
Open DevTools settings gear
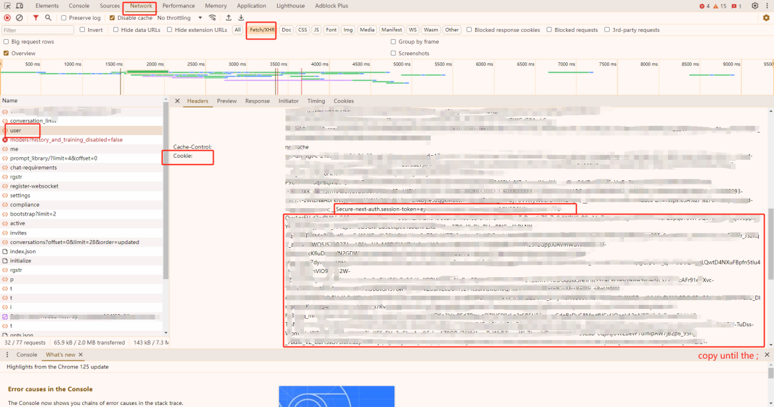coord(754,5)
